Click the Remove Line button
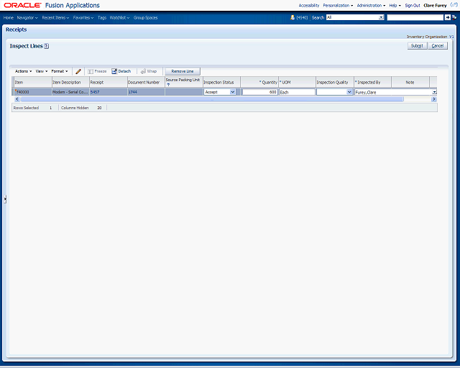 (183, 71)
